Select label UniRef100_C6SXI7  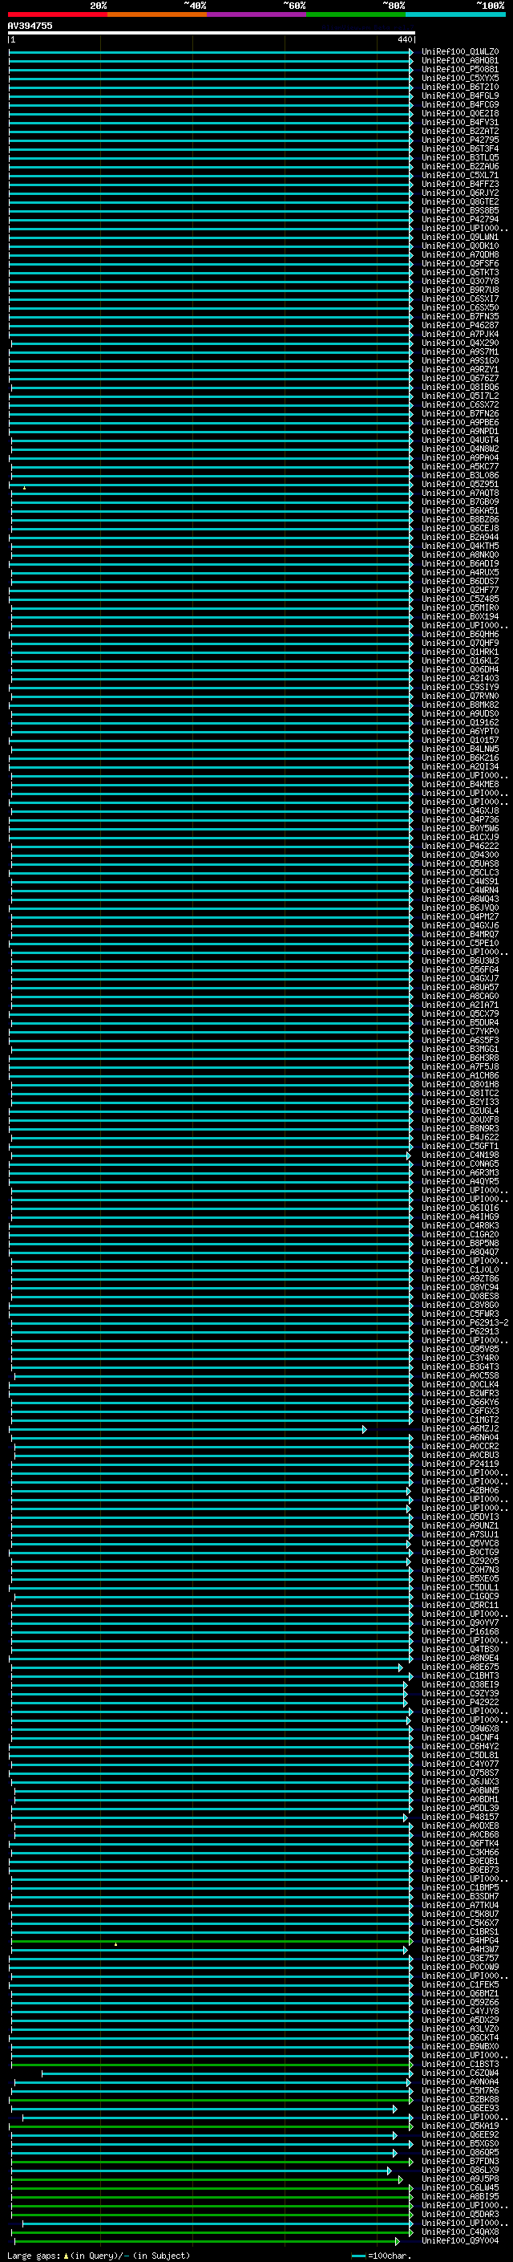[459, 298]
